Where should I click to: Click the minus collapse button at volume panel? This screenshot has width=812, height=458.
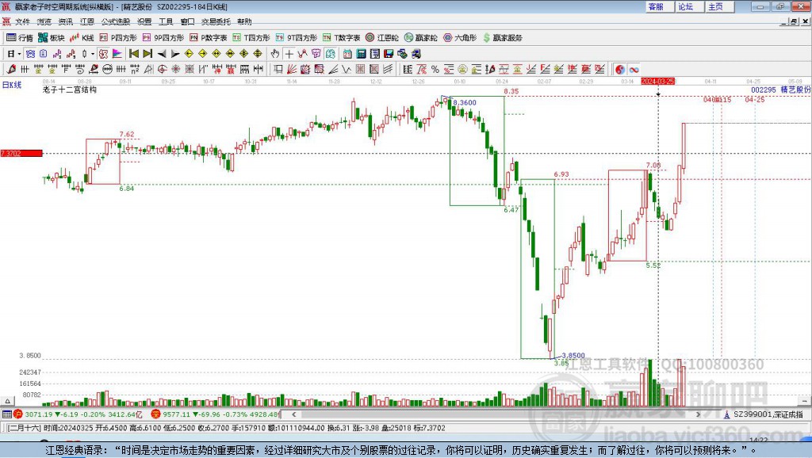click(804, 401)
